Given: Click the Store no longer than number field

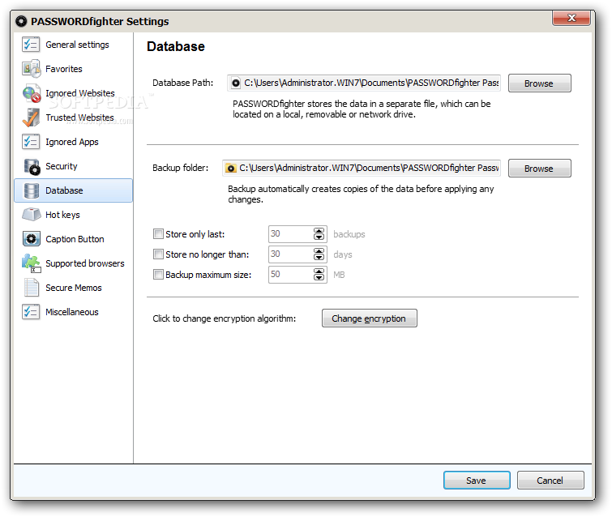Looking at the screenshot, I should pos(297,254).
